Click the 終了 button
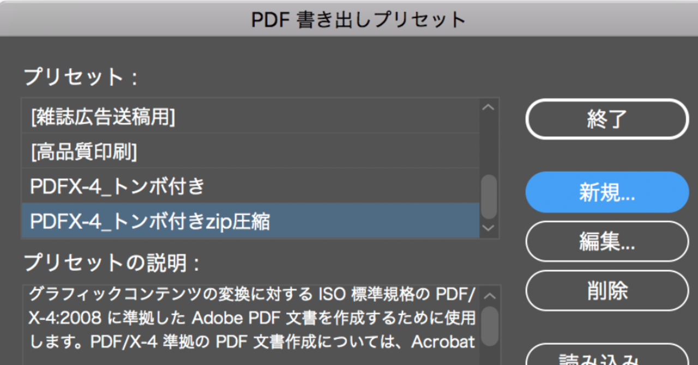 [607, 119]
